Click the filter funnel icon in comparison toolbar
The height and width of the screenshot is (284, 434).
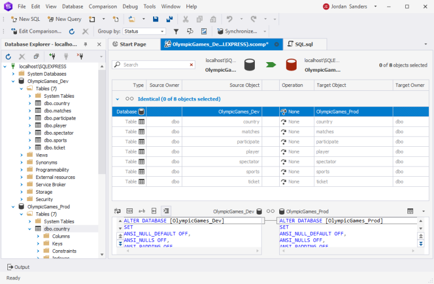click(x=176, y=32)
